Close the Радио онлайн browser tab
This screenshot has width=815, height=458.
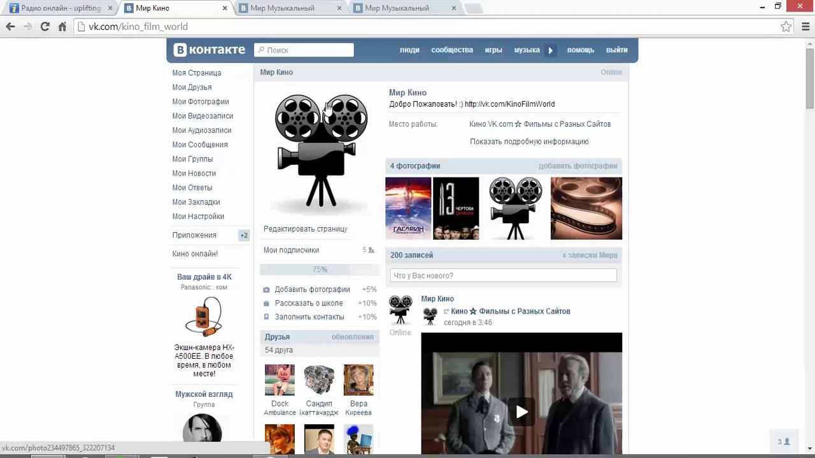110,8
